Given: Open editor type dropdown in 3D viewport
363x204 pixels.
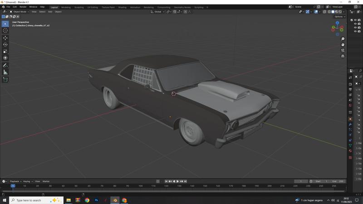Looking at the screenshot, I should click(5, 12).
